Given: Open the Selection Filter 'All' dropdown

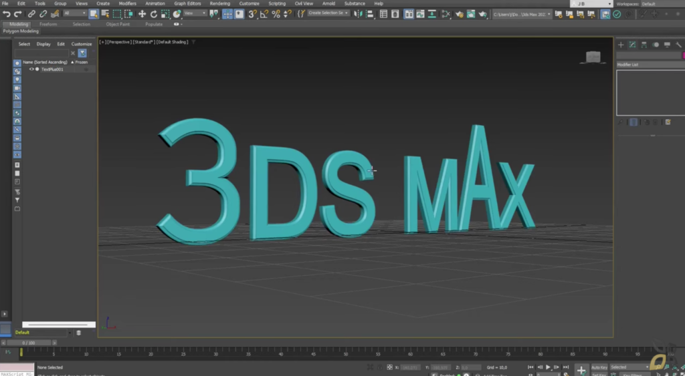Looking at the screenshot, I should tap(75, 13).
